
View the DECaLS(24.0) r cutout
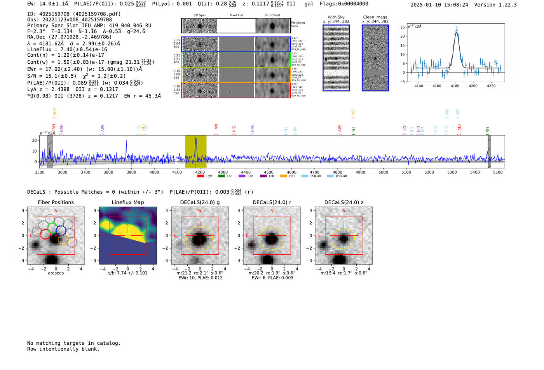272,236
